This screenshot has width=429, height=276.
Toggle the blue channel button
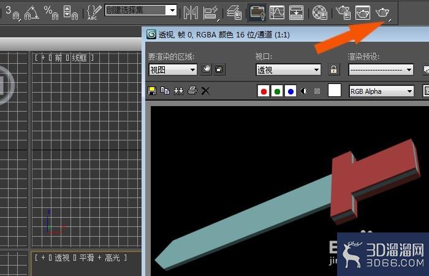[290, 91]
